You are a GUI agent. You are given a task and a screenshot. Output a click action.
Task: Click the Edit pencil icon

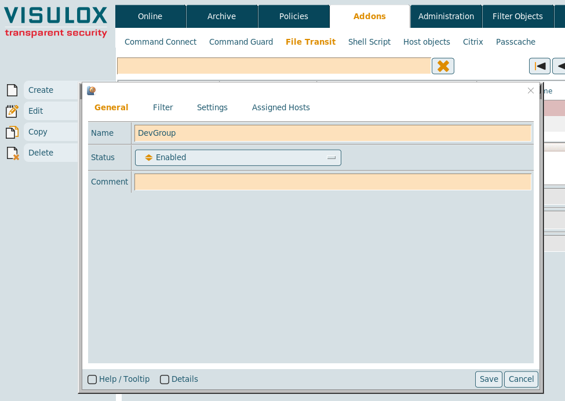12,111
